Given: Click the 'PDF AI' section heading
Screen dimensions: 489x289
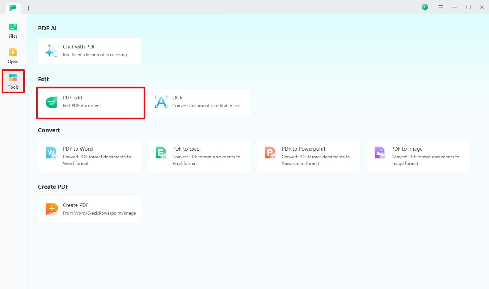Looking at the screenshot, I should 47,28.
